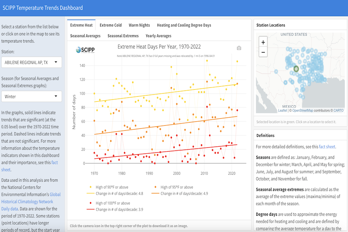Switch to the Extreme Cold tab
This screenshot has height=232, width=348.
click(111, 25)
